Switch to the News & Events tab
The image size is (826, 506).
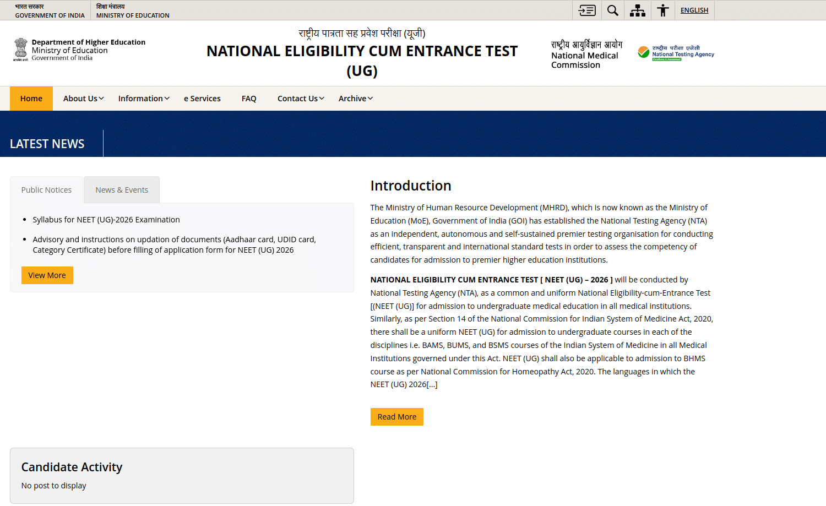122,190
